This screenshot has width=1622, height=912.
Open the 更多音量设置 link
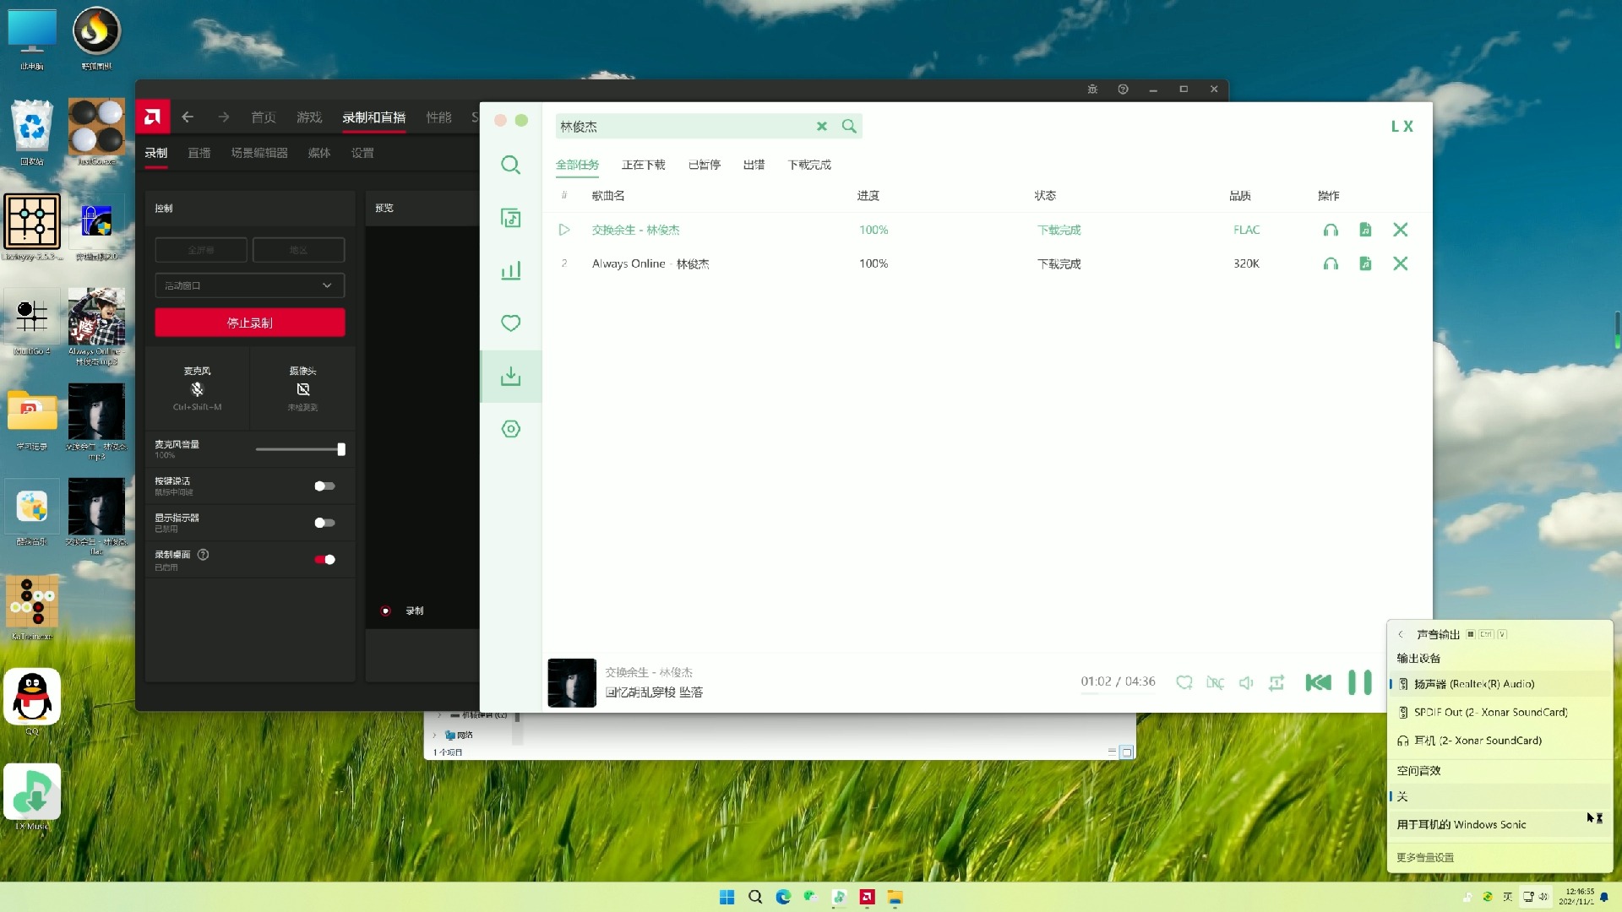pos(1425,857)
